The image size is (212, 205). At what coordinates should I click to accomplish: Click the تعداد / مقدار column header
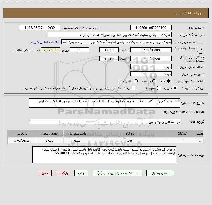[x=49, y=133]
